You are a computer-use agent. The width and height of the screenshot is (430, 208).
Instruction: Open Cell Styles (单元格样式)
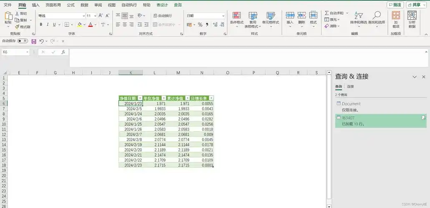[271, 20]
